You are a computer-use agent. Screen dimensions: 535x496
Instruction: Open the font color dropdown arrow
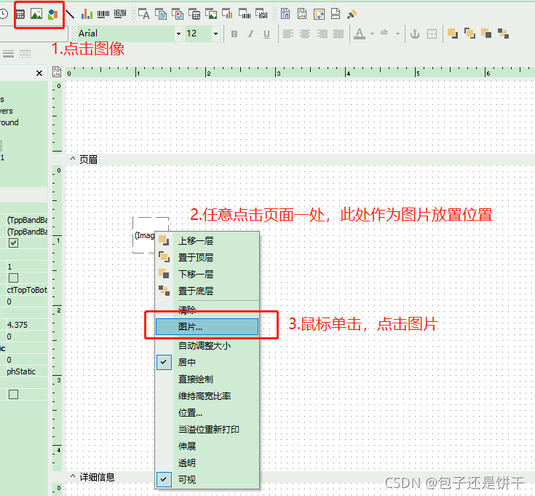(x=372, y=34)
